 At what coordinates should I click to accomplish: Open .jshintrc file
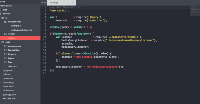pyautogui.click(x=7, y=74)
